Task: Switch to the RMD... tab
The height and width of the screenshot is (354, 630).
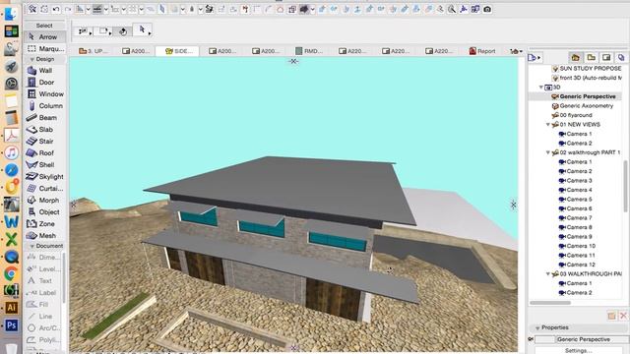Action: (x=309, y=51)
